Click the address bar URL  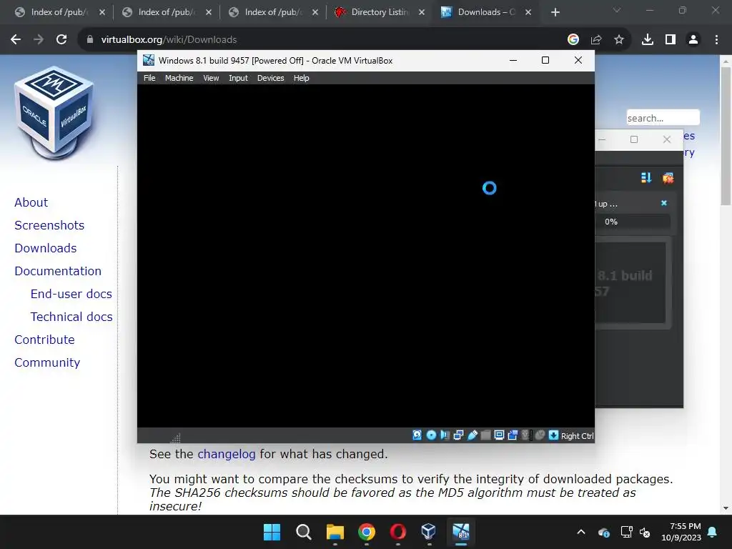click(x=169, y=40)
